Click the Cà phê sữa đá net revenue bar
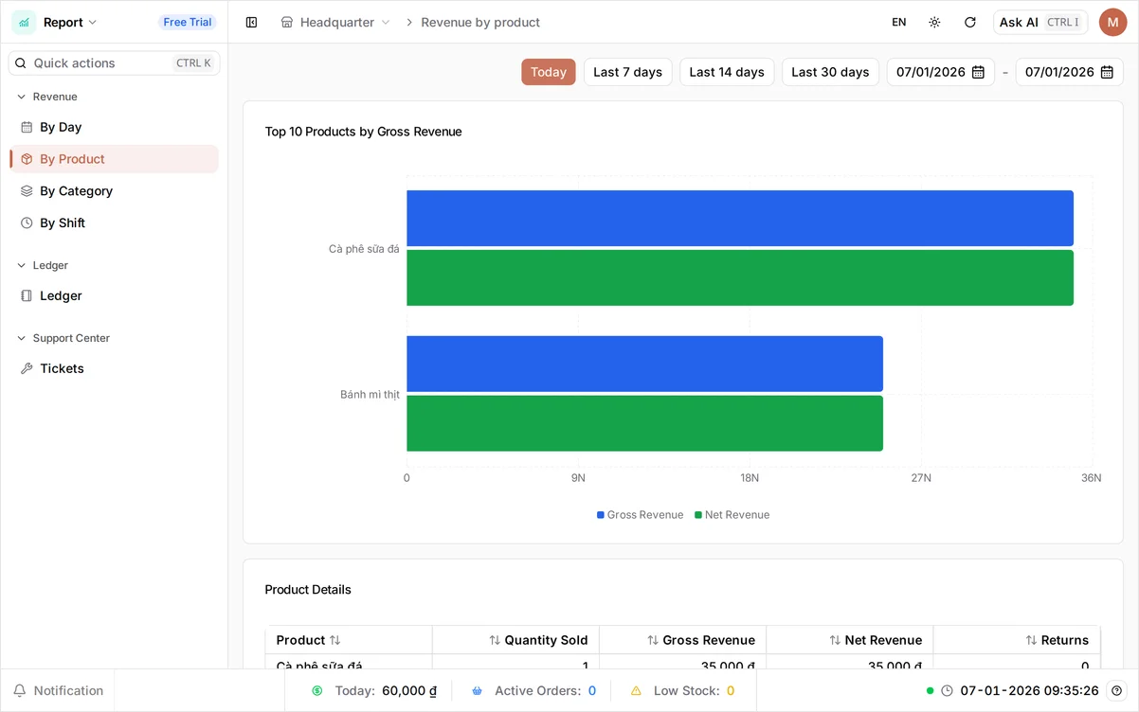The height and width of the screenshot is (712, 1139). click(740, 277)
